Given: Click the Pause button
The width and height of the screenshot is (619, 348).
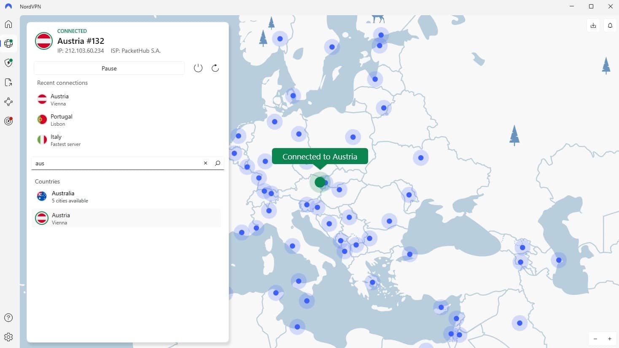Looking at the screenshot, I should (109, 68).
